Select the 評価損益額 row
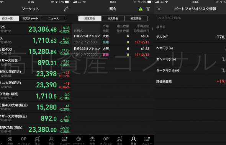 [x=190, y=81]
